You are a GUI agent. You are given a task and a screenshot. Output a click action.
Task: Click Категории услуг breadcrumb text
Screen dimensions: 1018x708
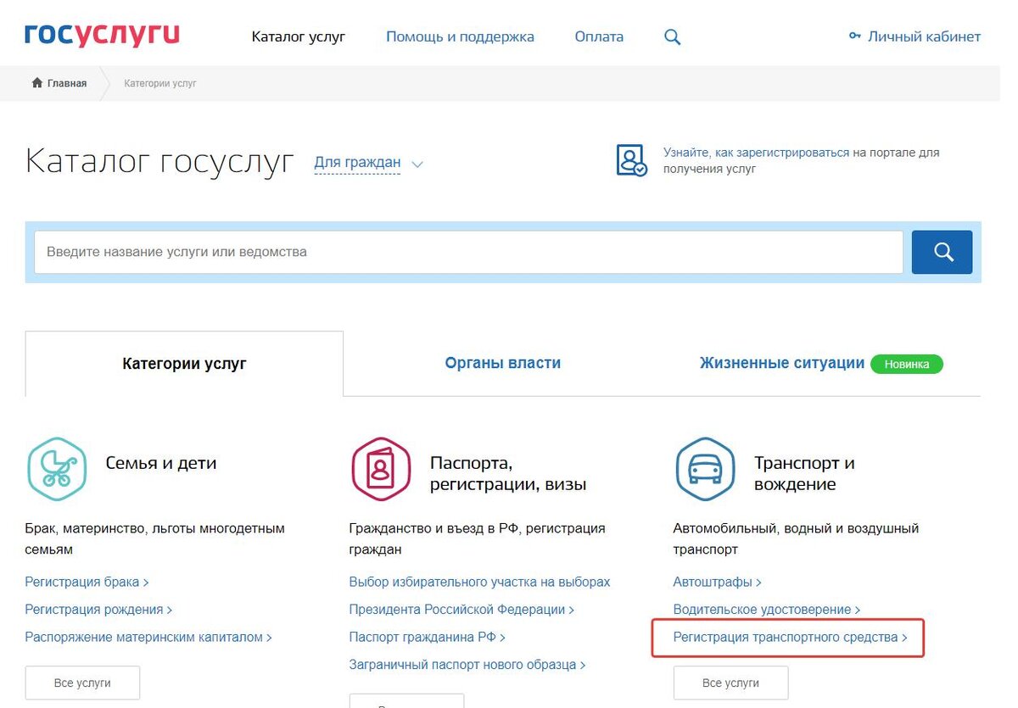click(160, 83)
